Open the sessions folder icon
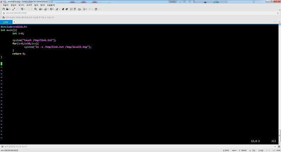The image size is (281, 152). click(x=7, y=9)
